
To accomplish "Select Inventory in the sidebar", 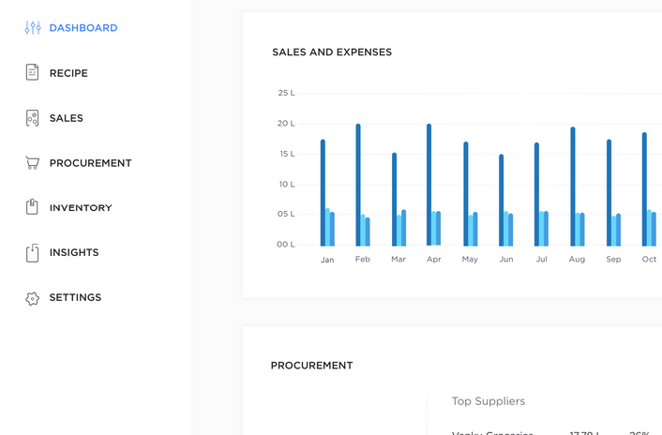I will [81, 208].
